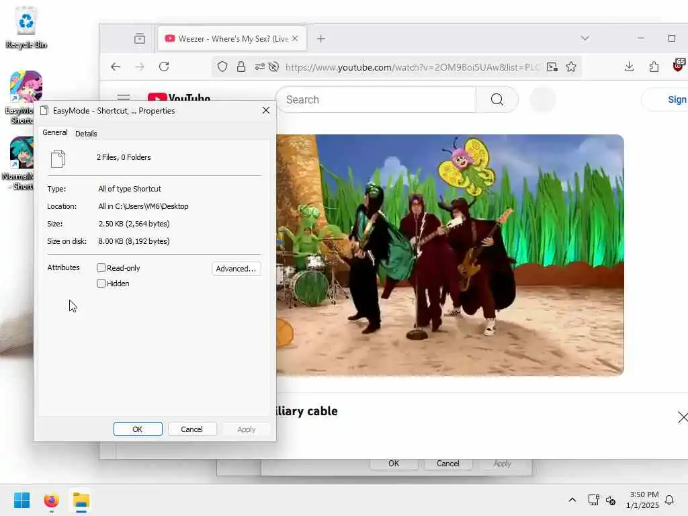Show site security padlock info

coord(241,67)
